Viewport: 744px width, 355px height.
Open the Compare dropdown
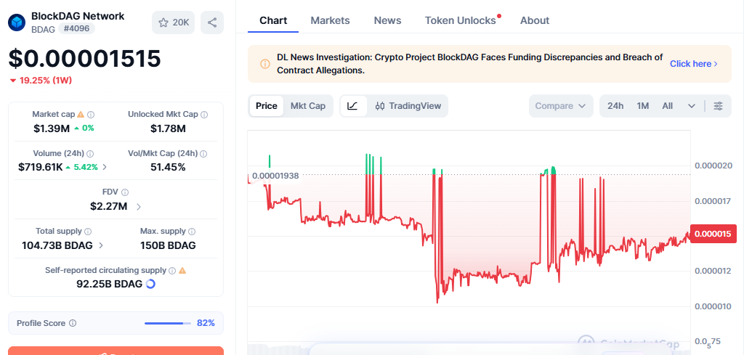tap(561, 106)
